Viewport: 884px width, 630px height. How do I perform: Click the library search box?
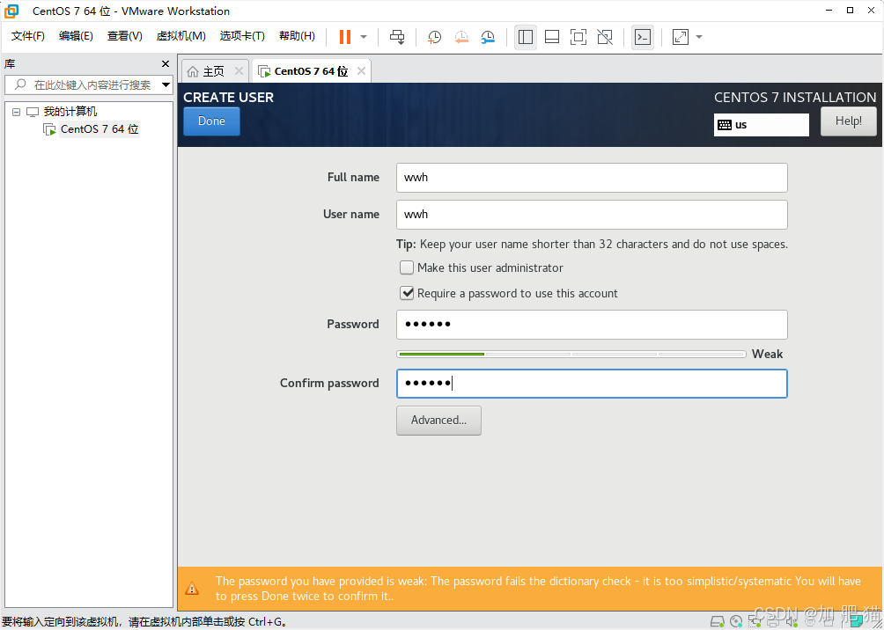(x=89, y=85)
